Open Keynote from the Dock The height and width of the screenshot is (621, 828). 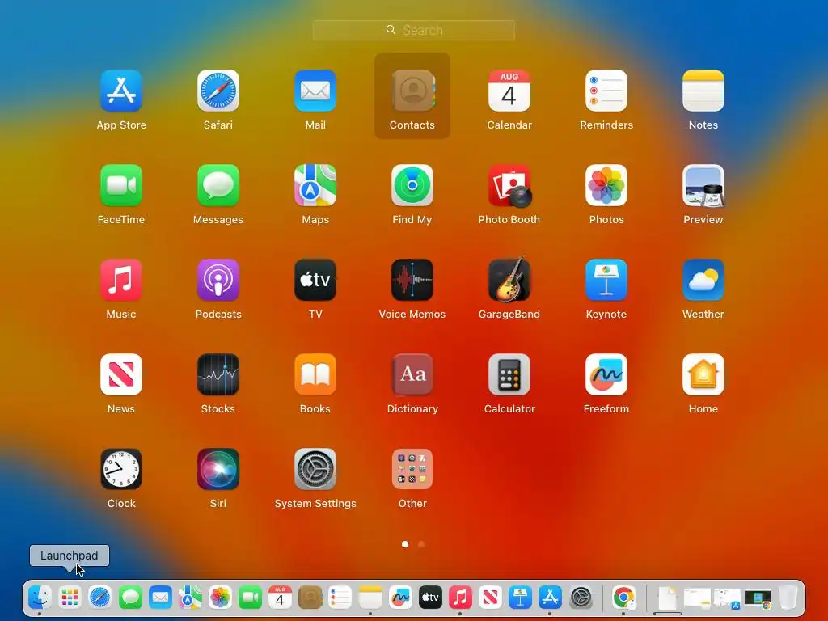tap(520, 598)
